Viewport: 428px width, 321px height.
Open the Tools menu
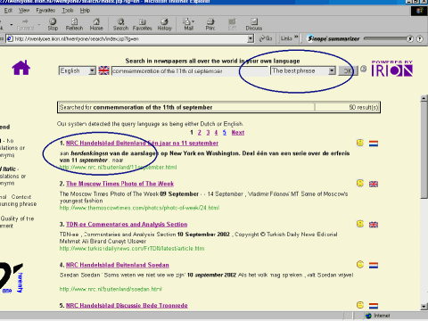pyautogui.click(x=68, y=11)
